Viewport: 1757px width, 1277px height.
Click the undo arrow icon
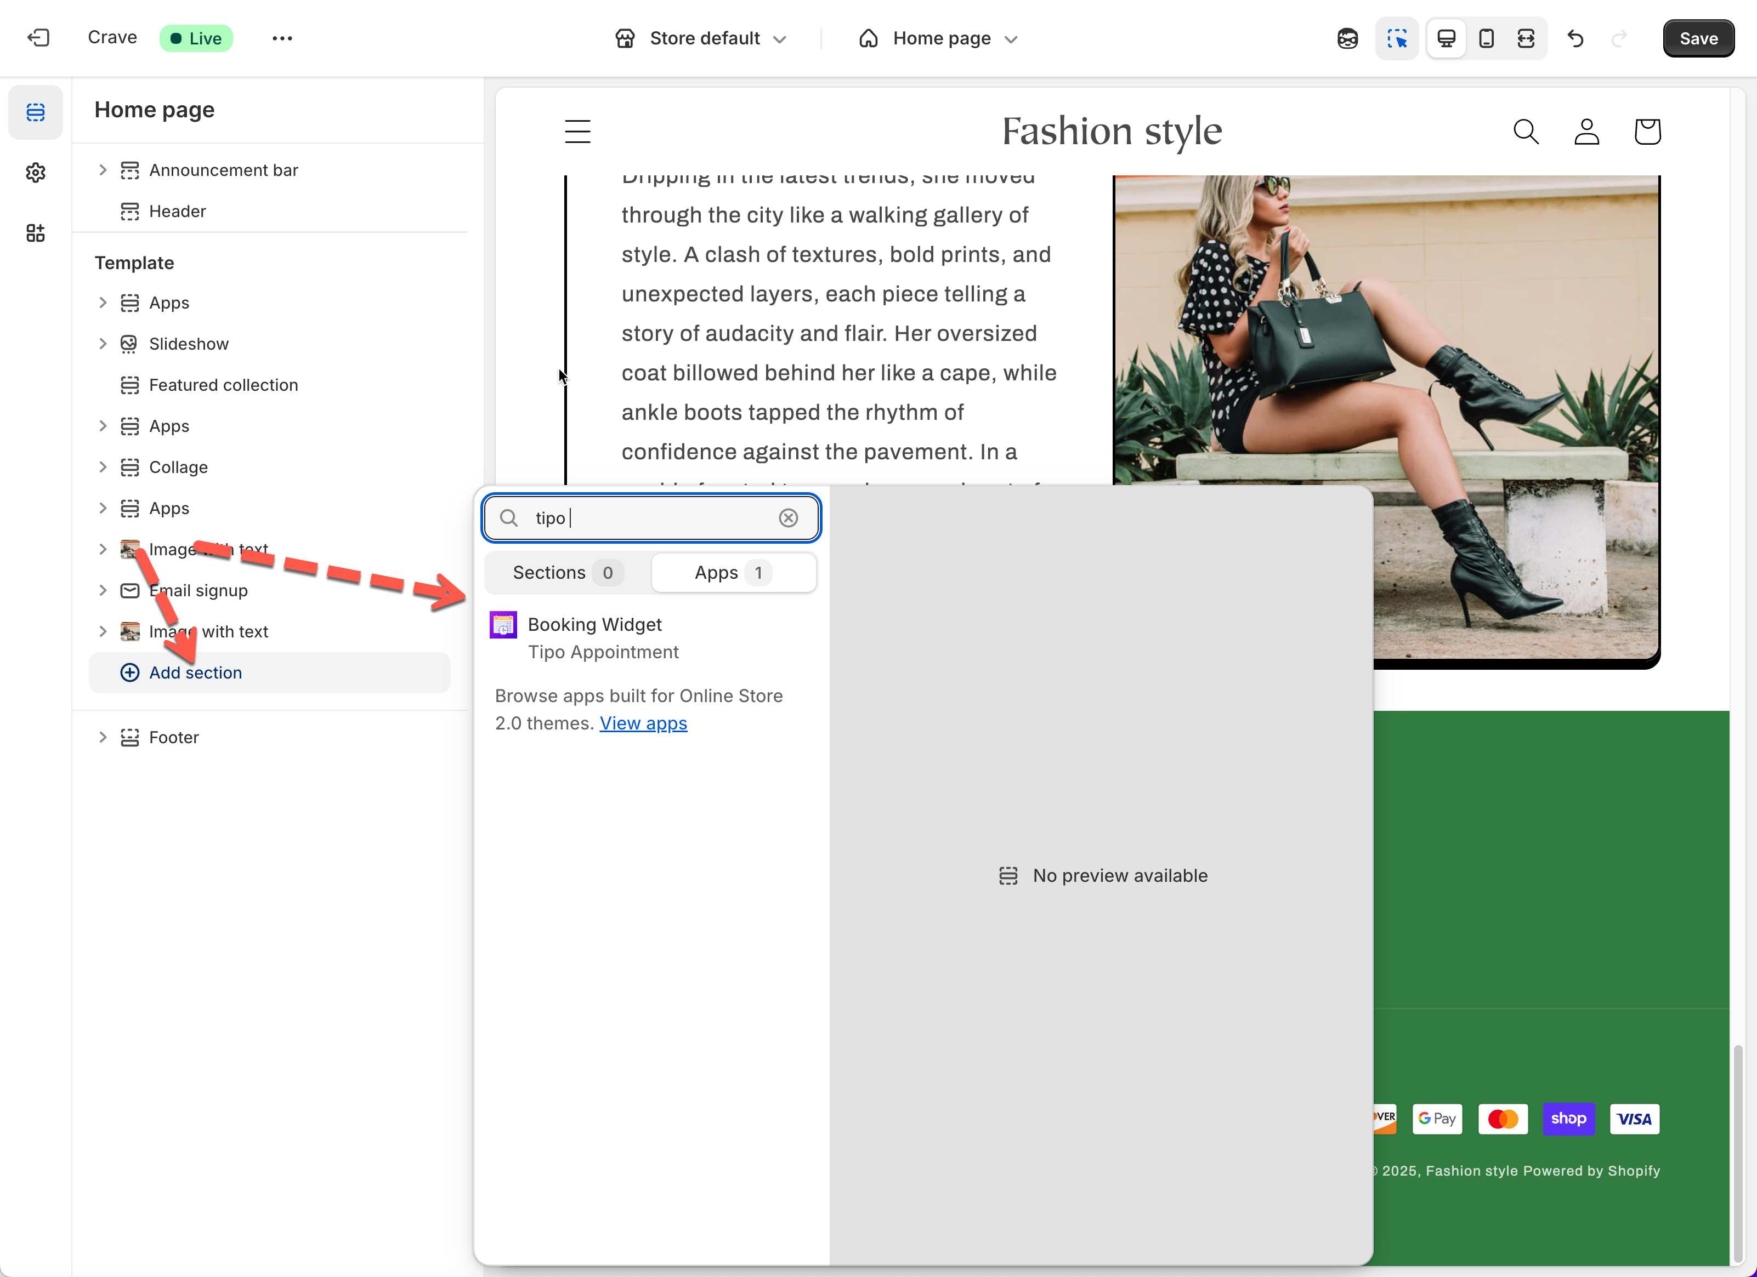click(1575, 38)
